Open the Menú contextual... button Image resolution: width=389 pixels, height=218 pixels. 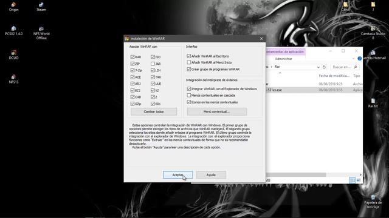(217, 111)
